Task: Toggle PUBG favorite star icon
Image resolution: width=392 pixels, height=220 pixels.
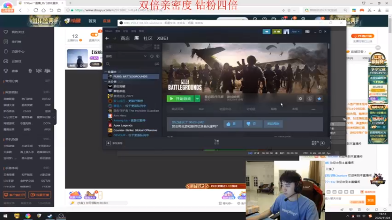Action: [x=319, y=99]
